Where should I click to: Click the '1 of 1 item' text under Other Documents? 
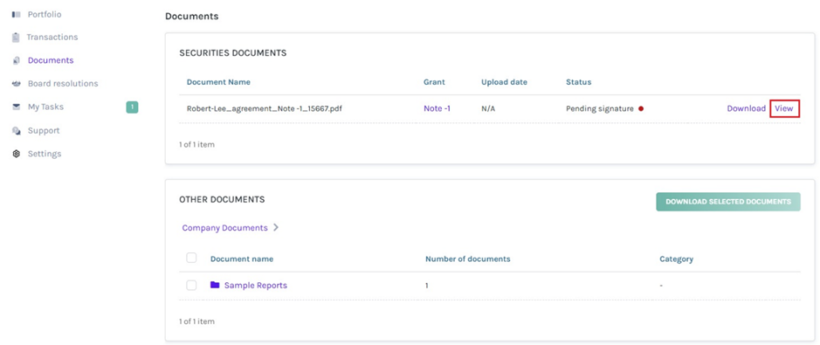196,321
